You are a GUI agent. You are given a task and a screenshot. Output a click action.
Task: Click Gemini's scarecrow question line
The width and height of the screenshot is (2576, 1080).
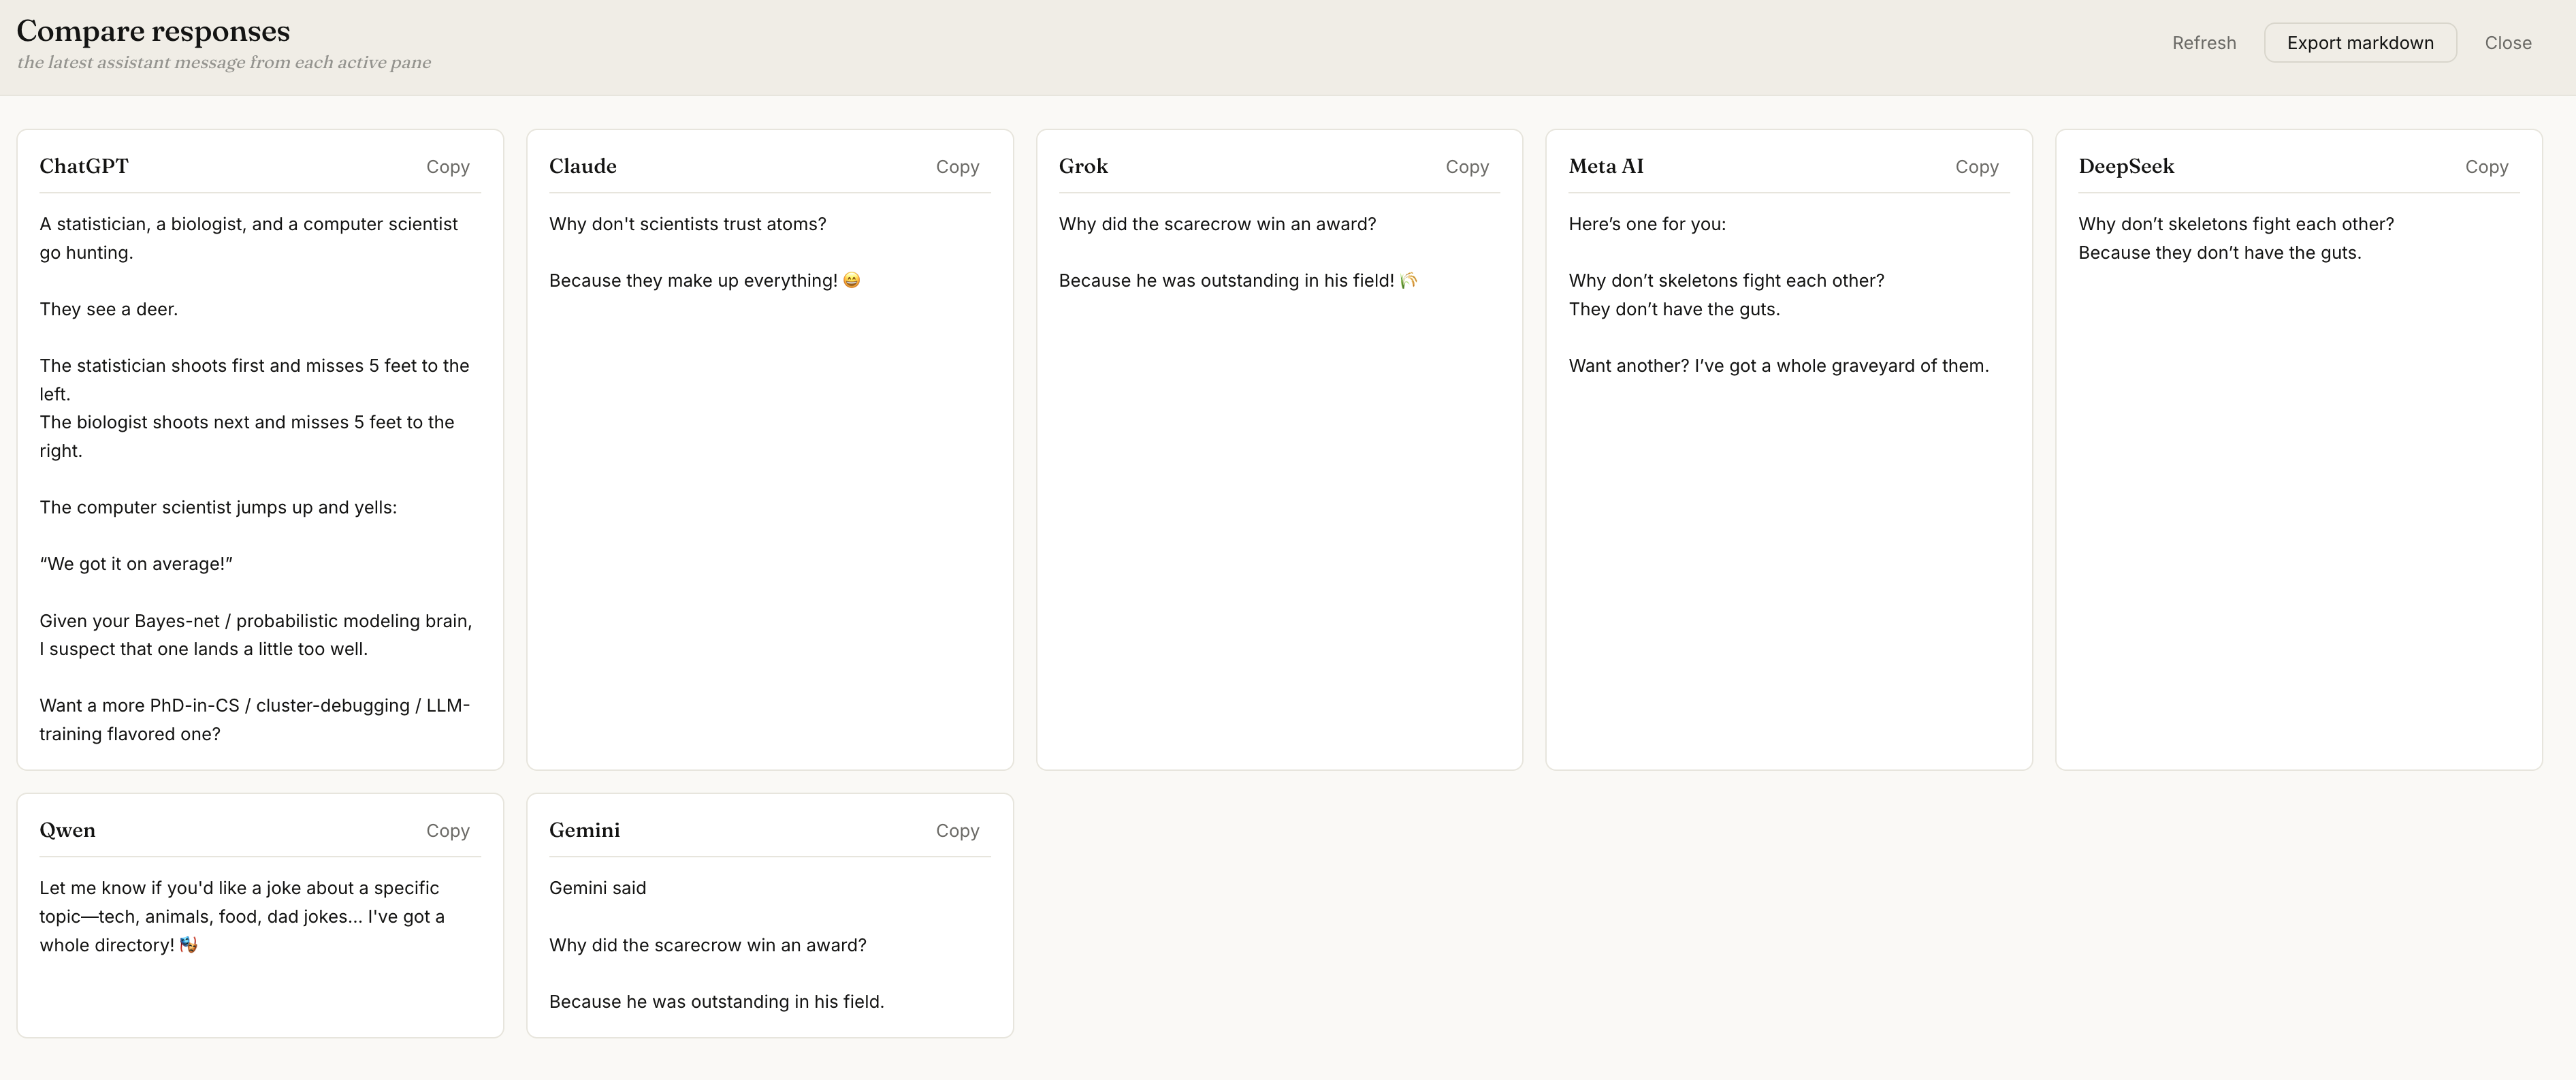[708, 945]
